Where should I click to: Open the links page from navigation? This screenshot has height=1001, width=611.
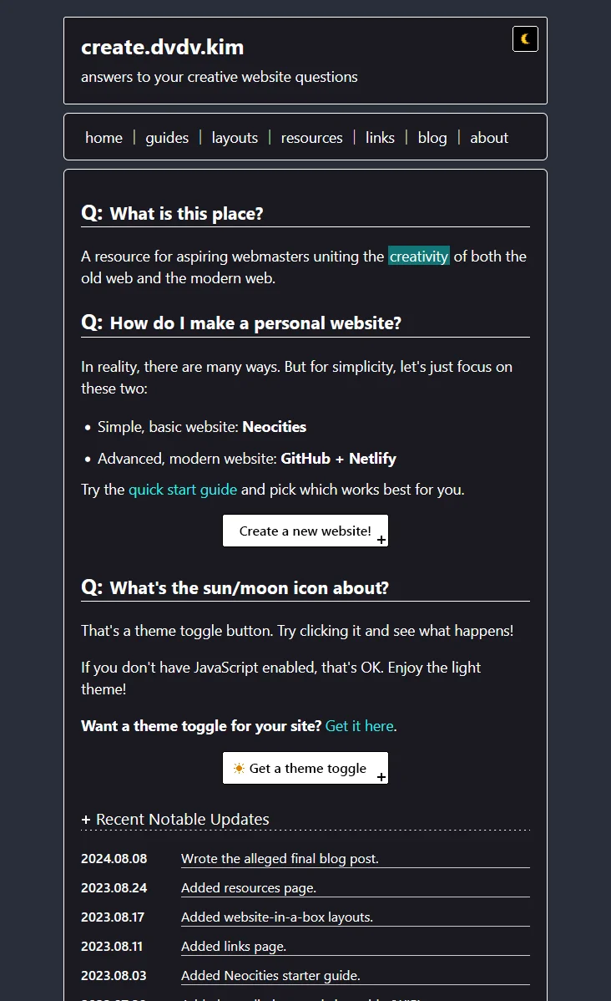(380, 137)
